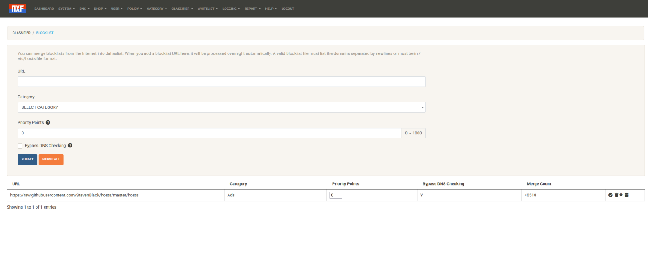Click the URL input field
Viewport: 648px width, 254px height.
(x=221, y=82)
